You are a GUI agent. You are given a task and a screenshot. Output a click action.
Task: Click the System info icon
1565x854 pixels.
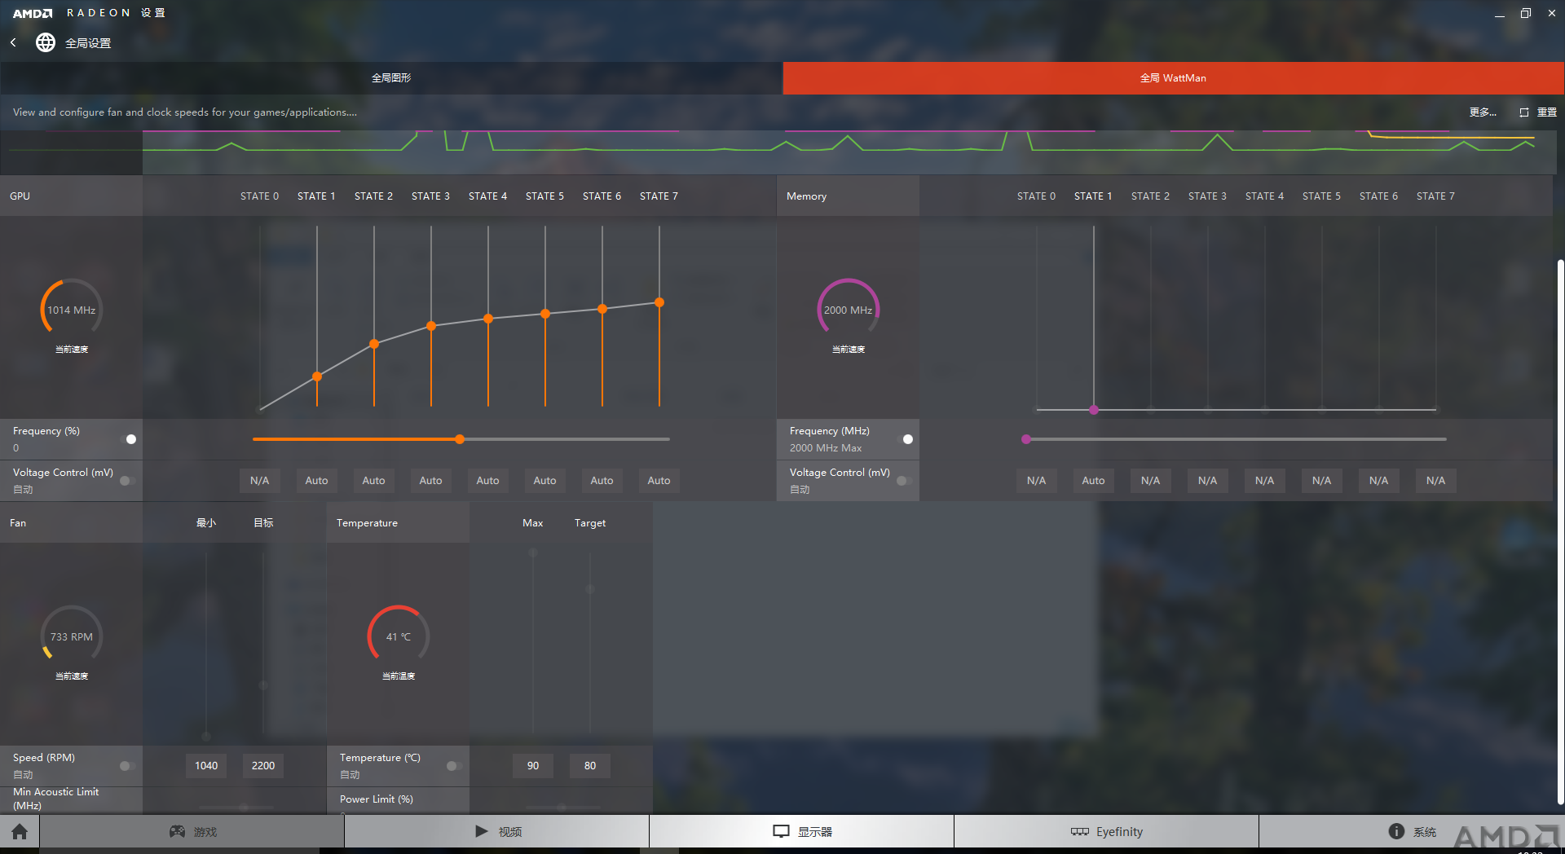point(1396,831)
